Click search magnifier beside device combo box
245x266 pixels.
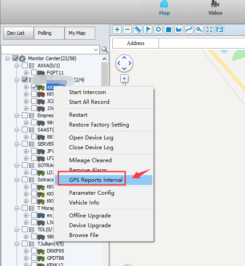click(x=105, y=50)
